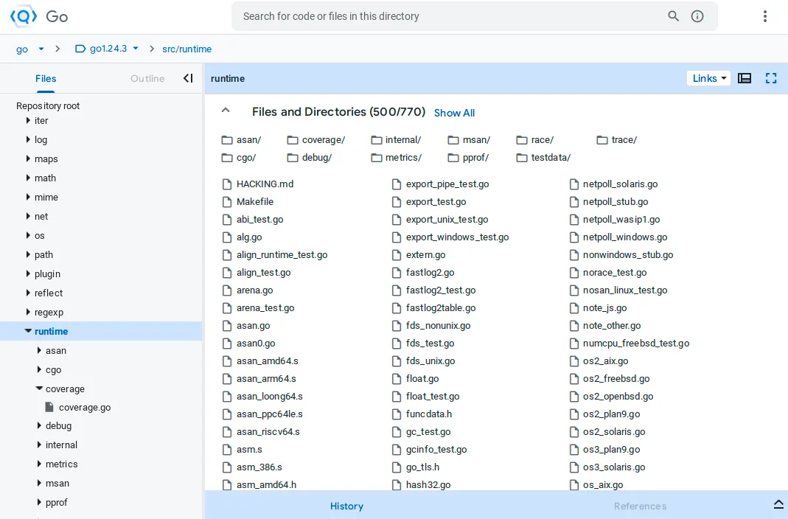Toggle the split view layout icon
The image size is (788, 519).
pos(745,78)
